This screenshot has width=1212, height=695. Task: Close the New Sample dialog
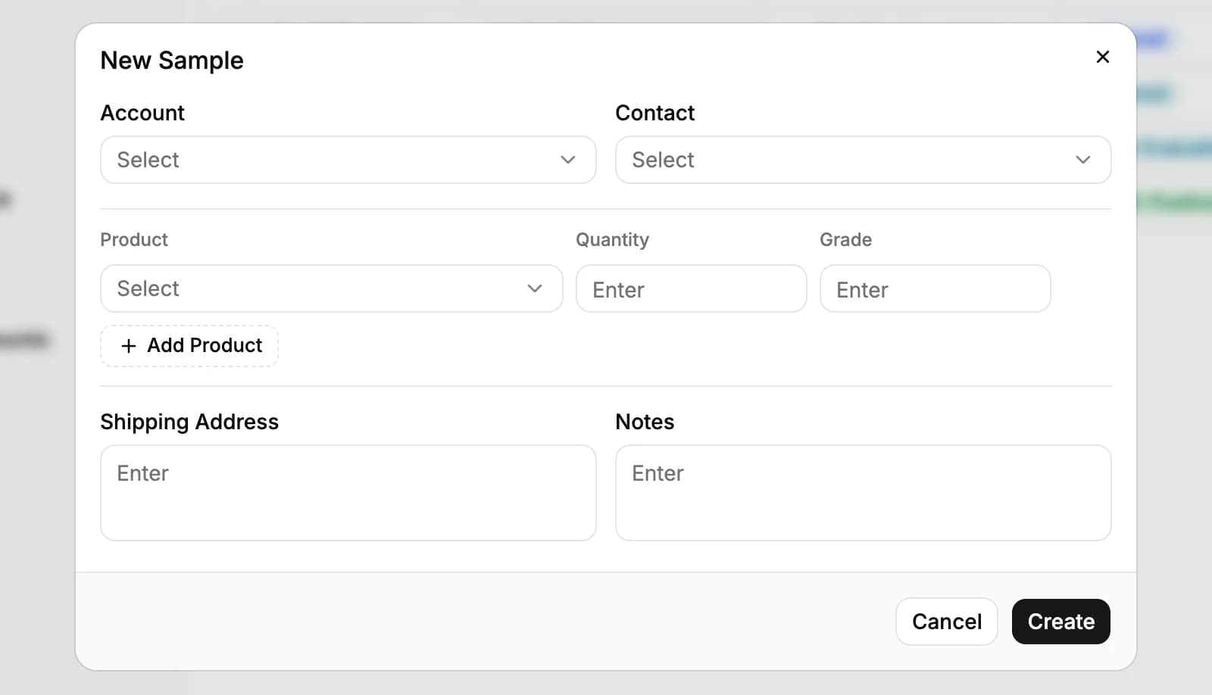(x=1103, y=57)
